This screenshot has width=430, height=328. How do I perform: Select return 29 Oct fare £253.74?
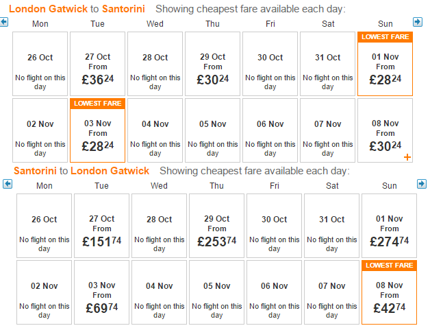point(216,226)
